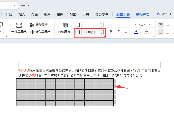Viewport: 174px width, 119px height.
Task: Click the Auto Adjust (自动调整) table icon
Action: point(65,25)
